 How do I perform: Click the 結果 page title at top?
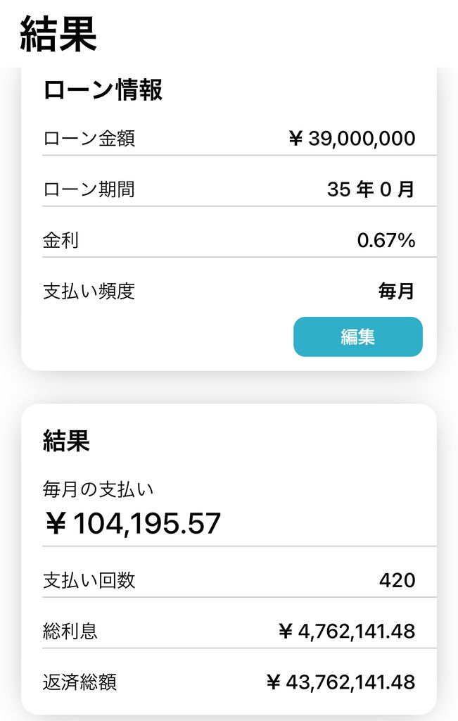point(58,33)
